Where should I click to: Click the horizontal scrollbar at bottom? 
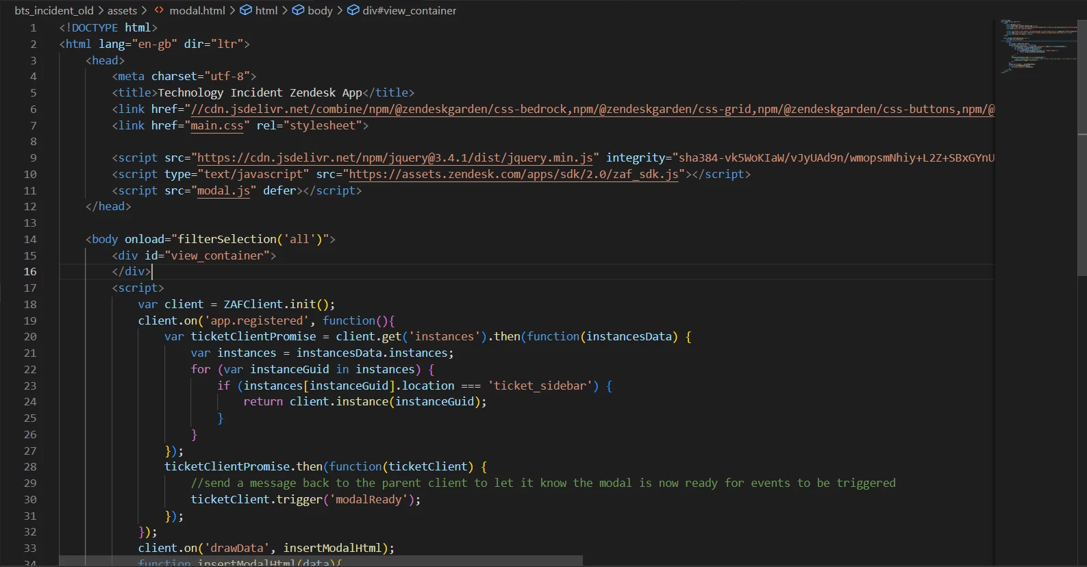click(x=321, y=561)
